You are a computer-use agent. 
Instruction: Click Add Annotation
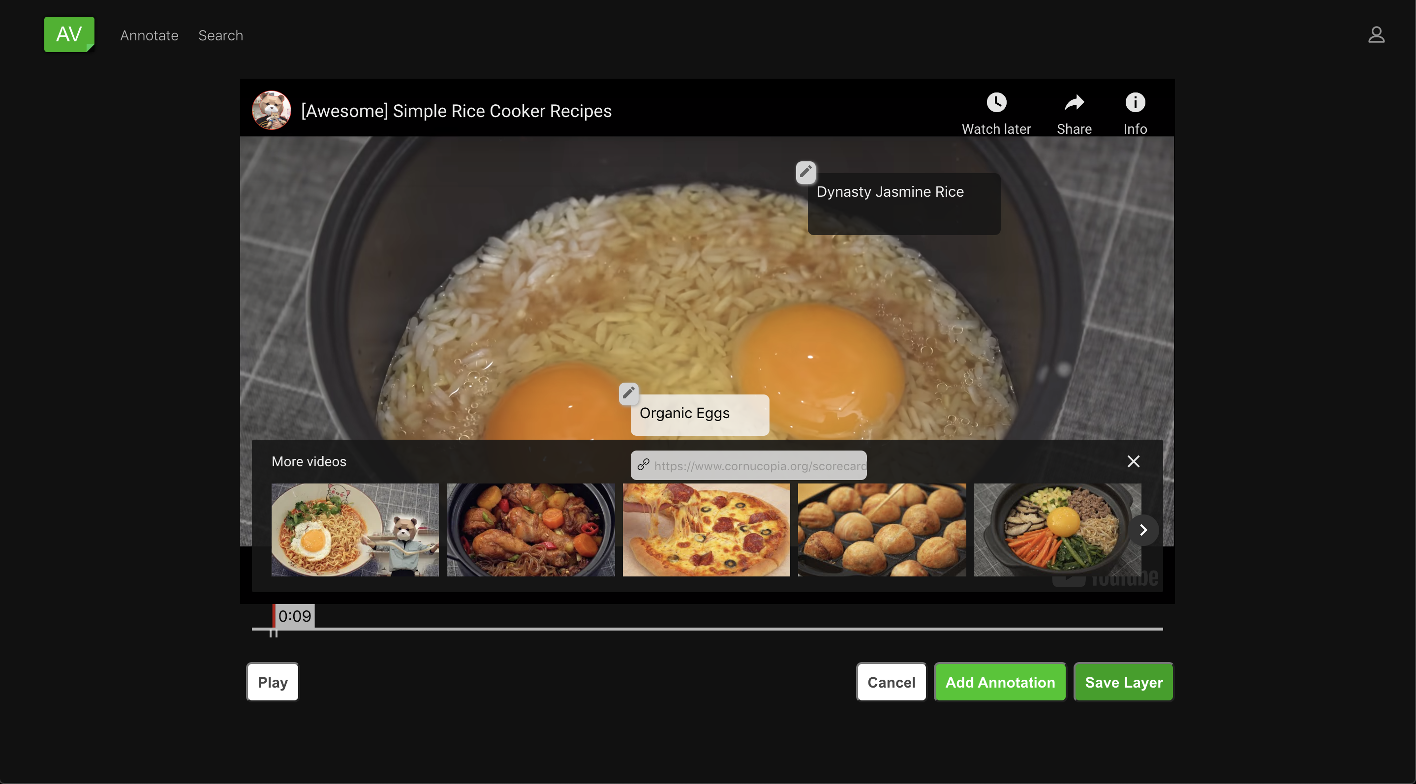coord(999,682)
